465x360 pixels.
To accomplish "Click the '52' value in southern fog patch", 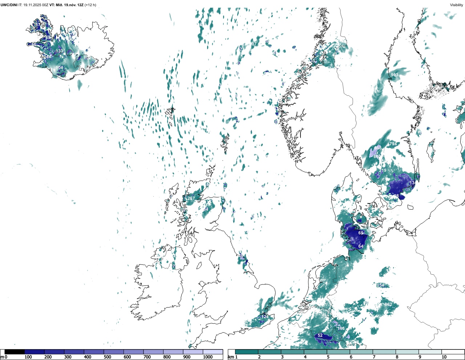I will click(x=320, y=335).
